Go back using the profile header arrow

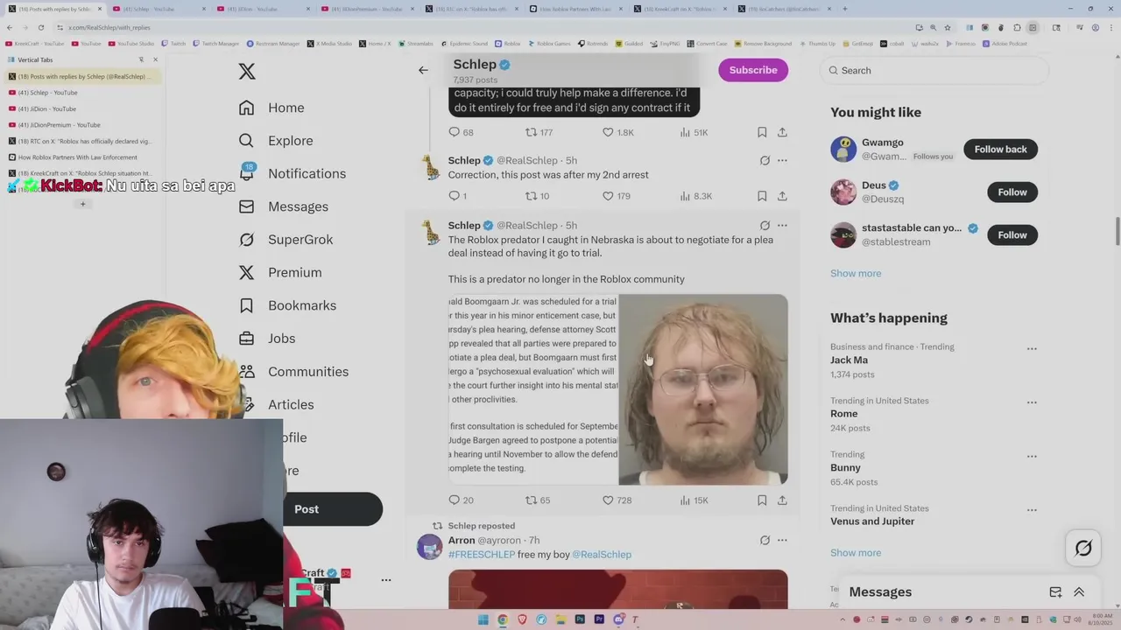tap(423, 70)
